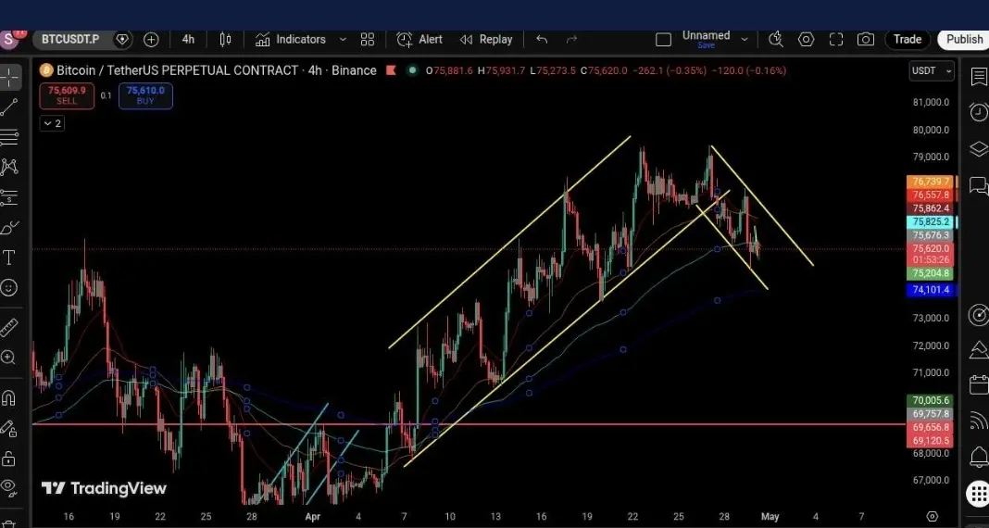Select the ruler measure tool
The height and width of the screenshot is (528, 989).
(x=9, y=327)
